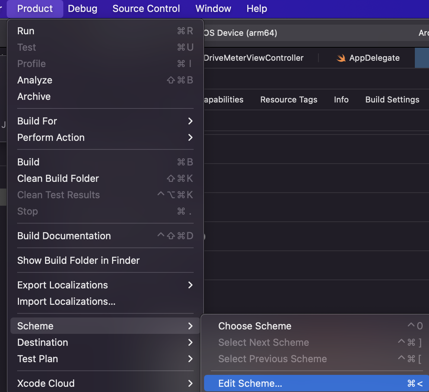Expand the Build For submenu

point(105,121)
